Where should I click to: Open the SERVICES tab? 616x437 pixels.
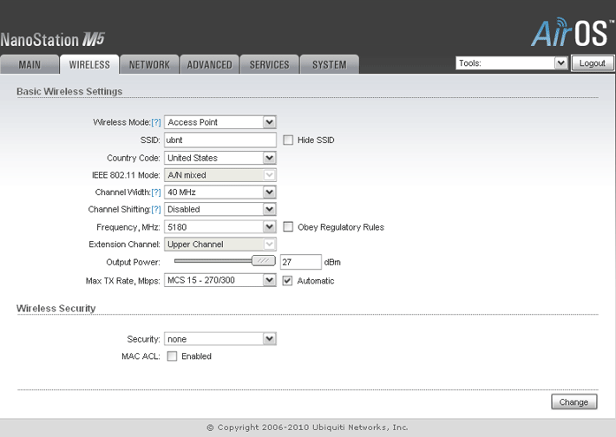click(x=270, y=64)
